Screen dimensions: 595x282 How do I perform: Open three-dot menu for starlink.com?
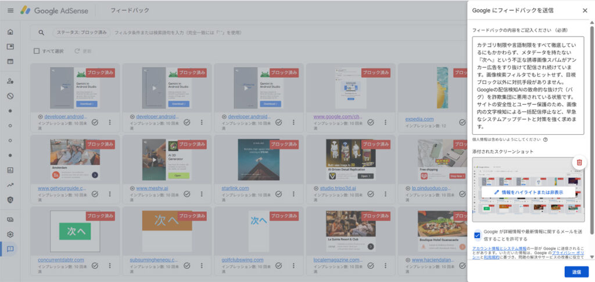pyautogui.click(x=293, y=193)
